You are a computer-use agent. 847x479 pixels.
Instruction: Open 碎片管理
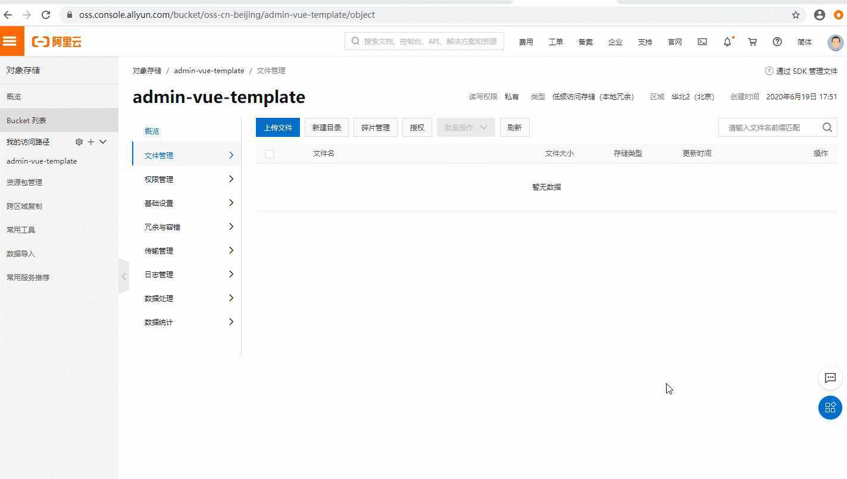coord(376,127)
